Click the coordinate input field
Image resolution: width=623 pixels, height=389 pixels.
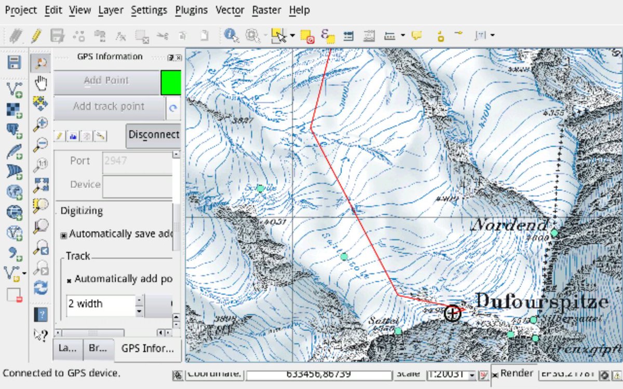click(318, 374)
